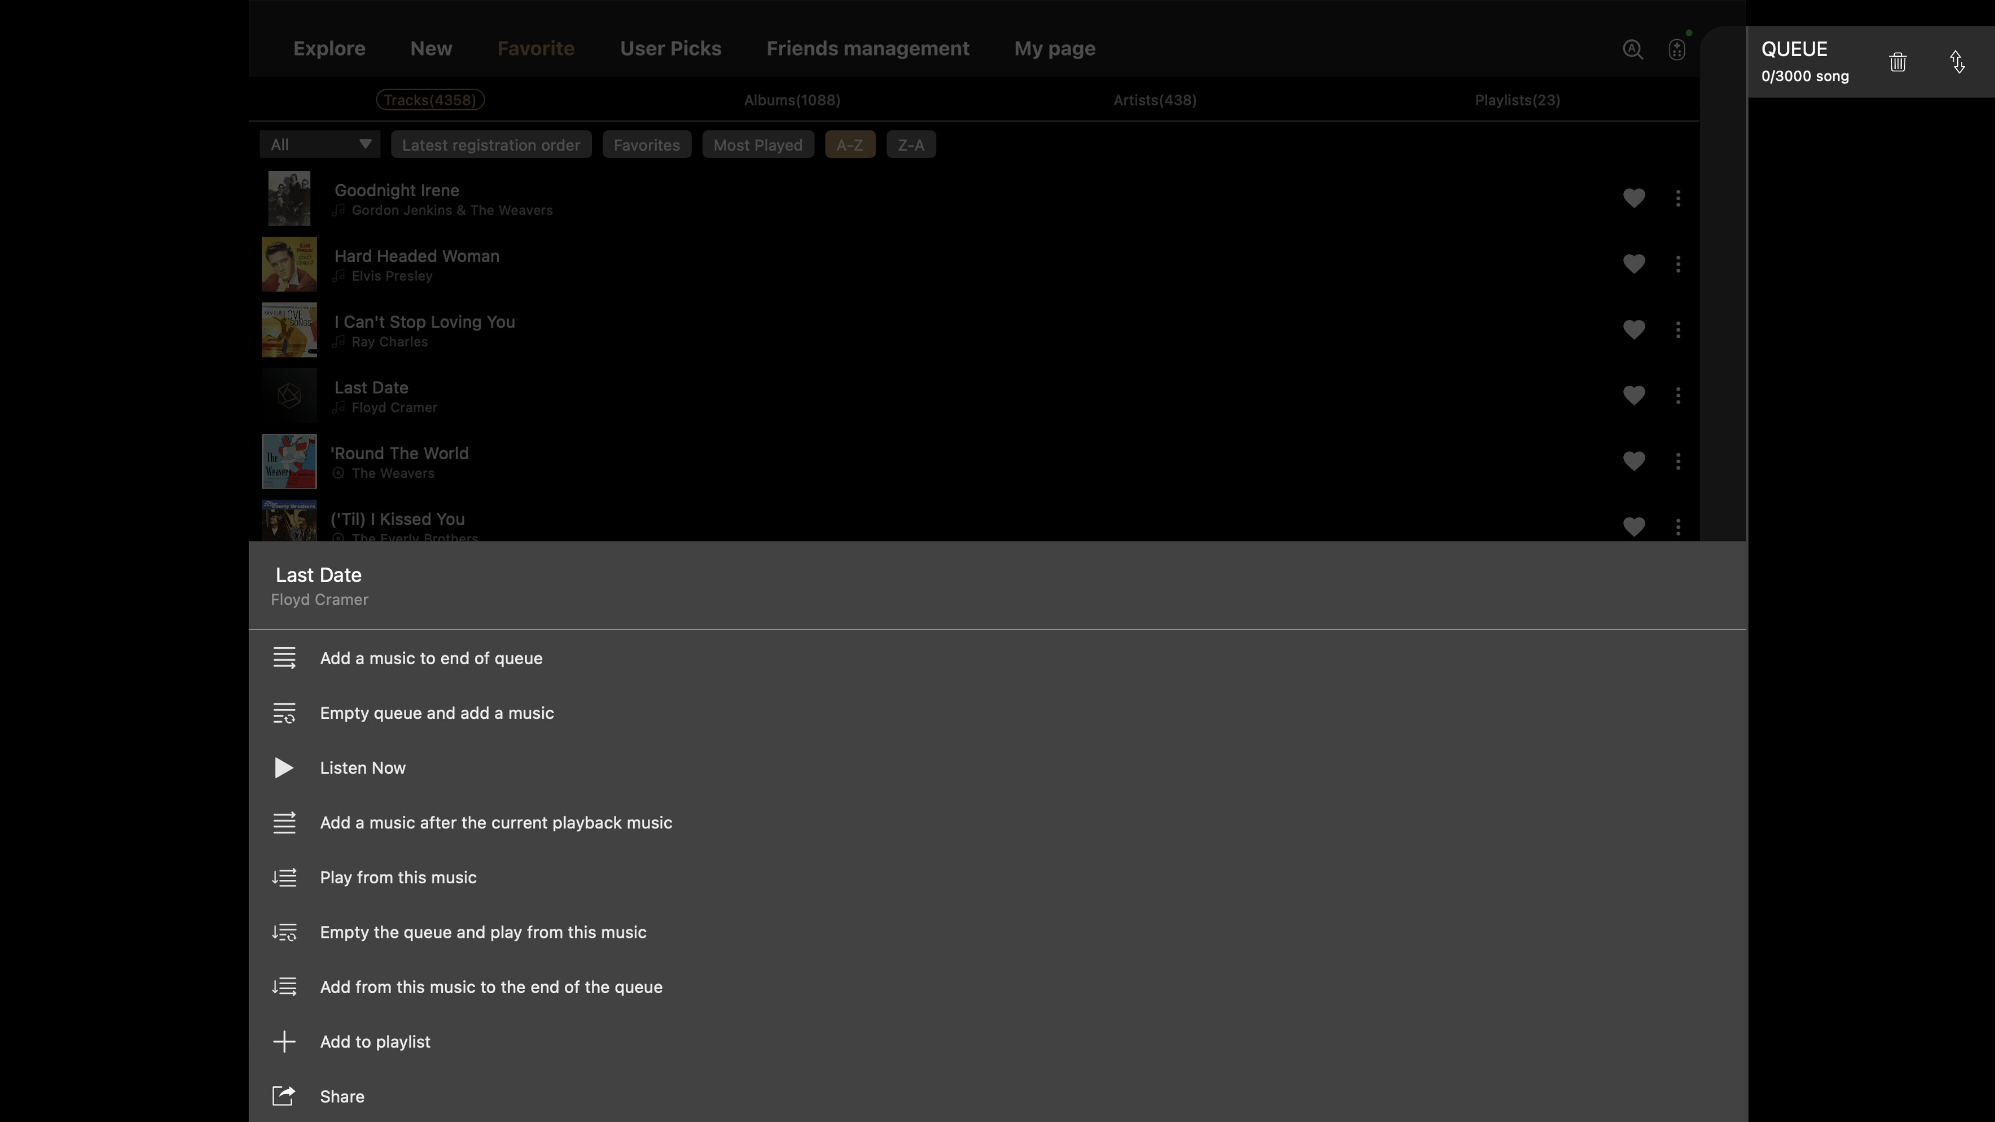Select Listen Now from the menu

pyautogui.click(x=362, y=768)
